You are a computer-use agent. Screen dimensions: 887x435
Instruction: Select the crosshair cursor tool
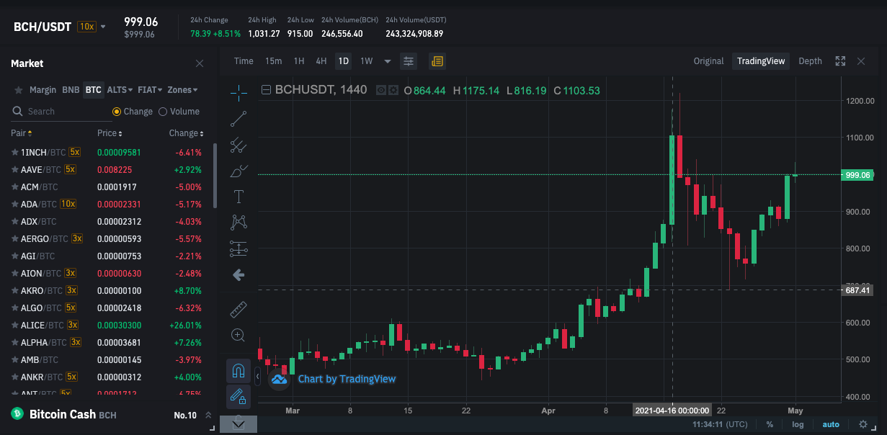click(239, 92)
